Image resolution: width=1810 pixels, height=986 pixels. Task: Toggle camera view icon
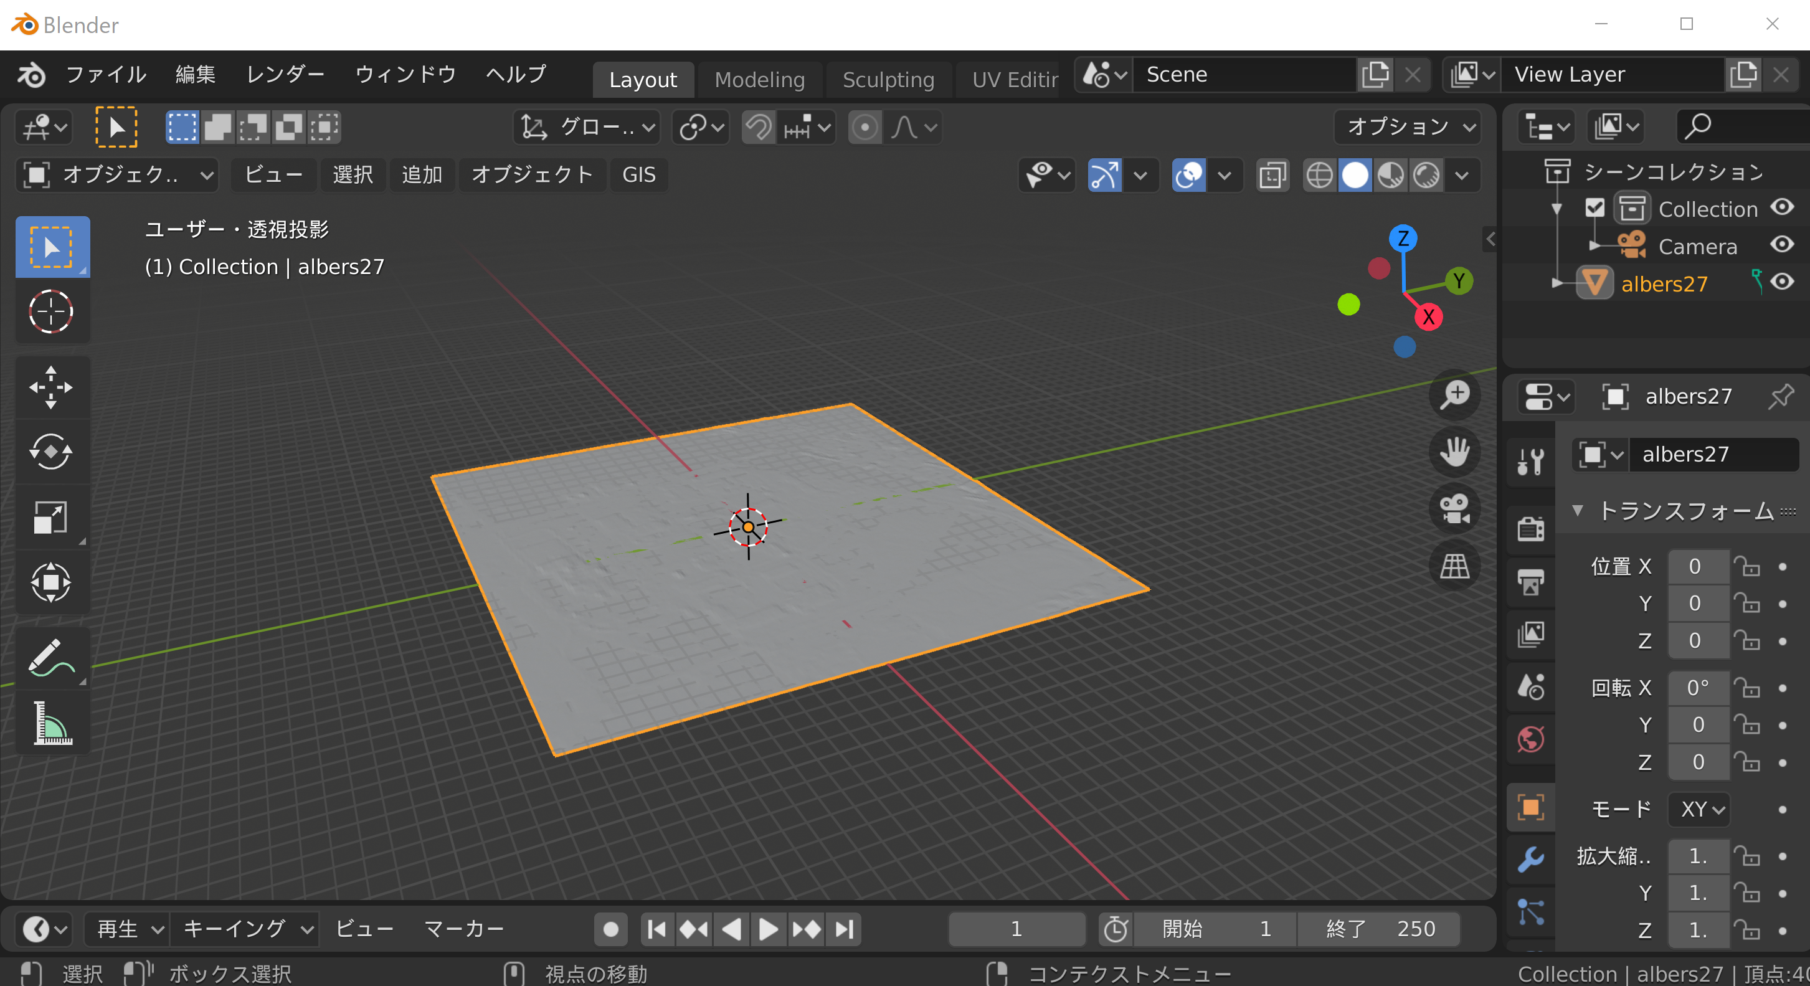coord(1454,508)
